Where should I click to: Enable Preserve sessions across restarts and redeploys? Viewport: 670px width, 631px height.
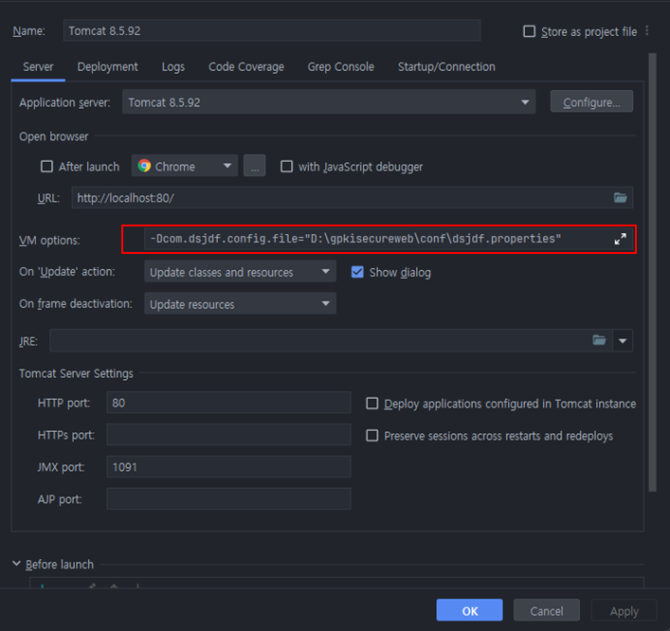point(372,435)
